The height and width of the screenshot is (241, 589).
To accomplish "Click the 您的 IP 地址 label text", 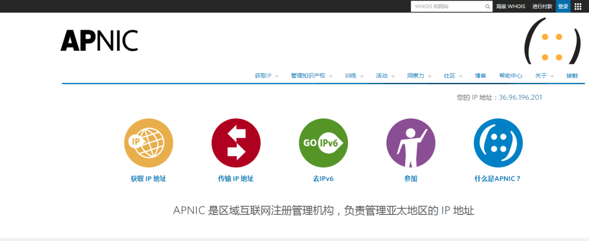I will coord(476,97).
